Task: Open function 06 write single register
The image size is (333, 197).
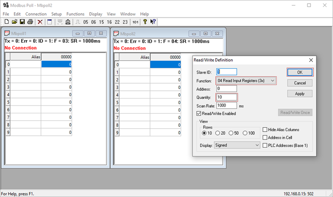Action: pos(93,22)
